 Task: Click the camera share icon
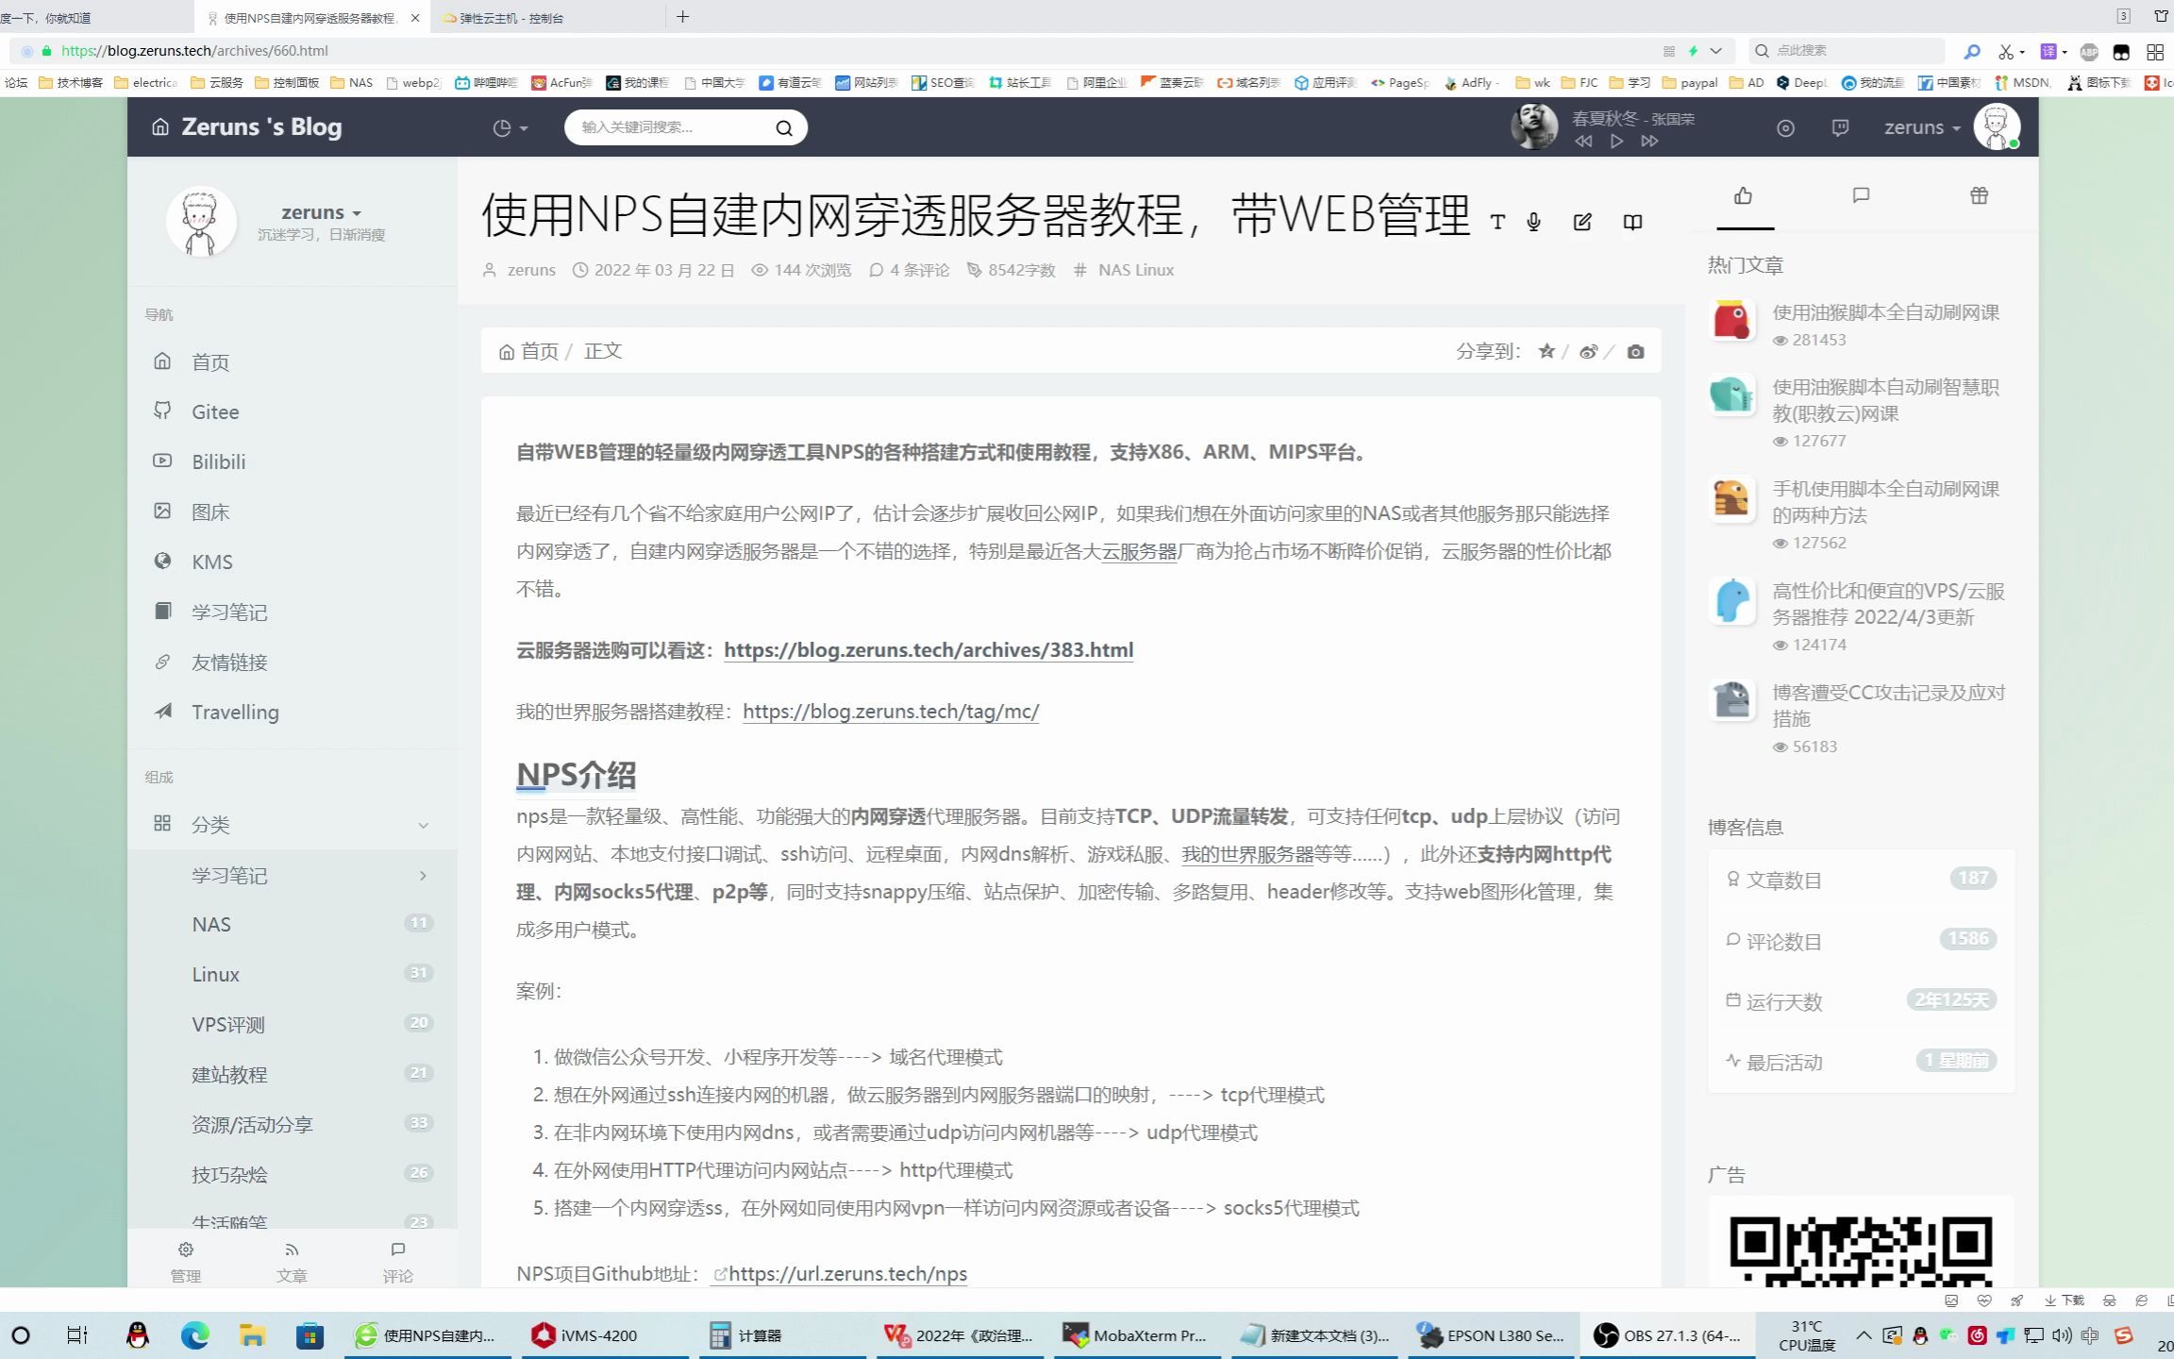pyautogui.click(x=1636, y=351)
